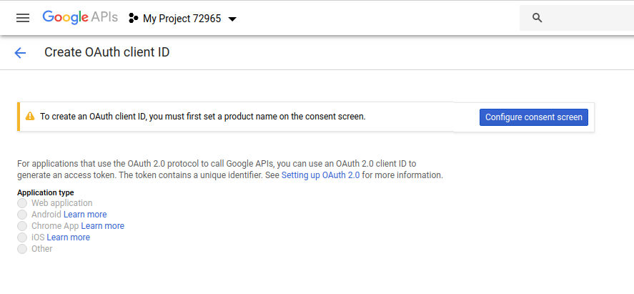Click the project hexagon dots icon
Image resolution: width=634 pixels, height=294 pixels.
[x=134, y=18]
